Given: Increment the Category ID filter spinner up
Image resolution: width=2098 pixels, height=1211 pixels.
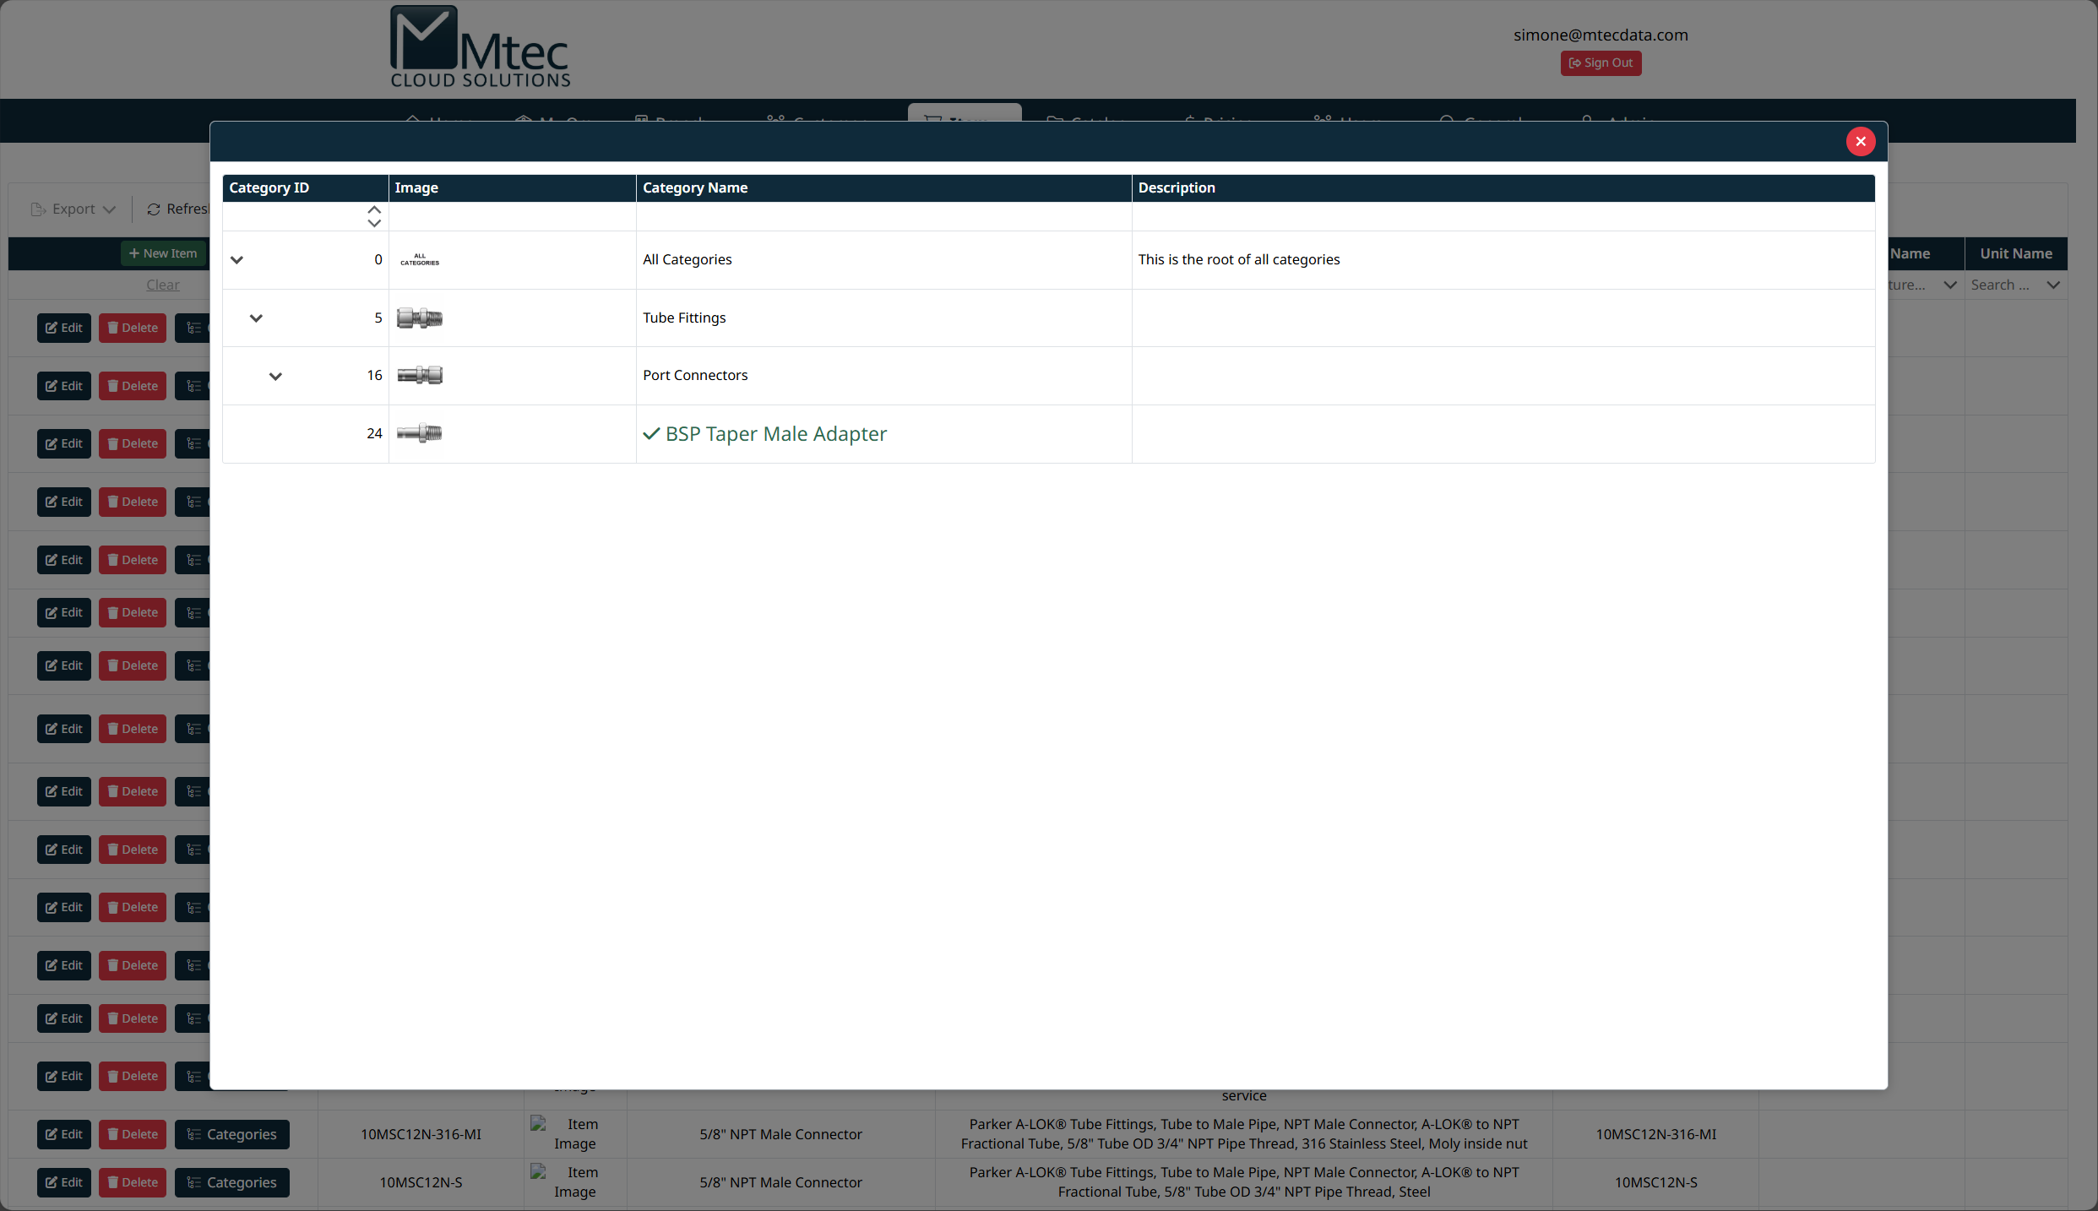Looking at the screenshot, I should click(374, 209).
